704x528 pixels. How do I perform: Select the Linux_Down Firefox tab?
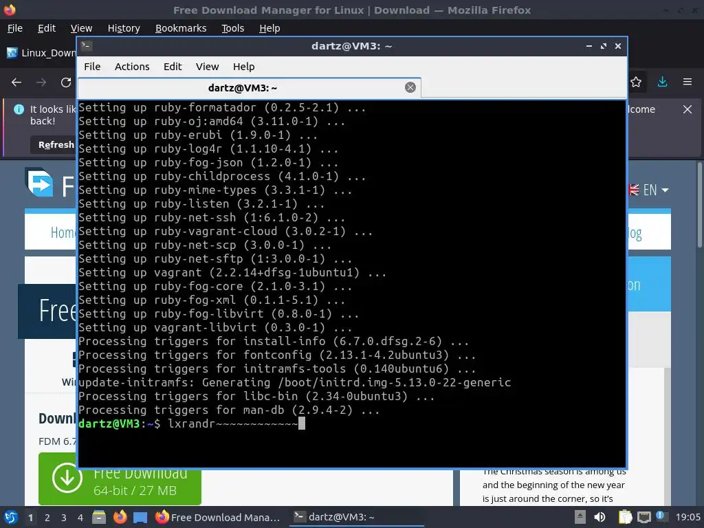coord(41,53)
